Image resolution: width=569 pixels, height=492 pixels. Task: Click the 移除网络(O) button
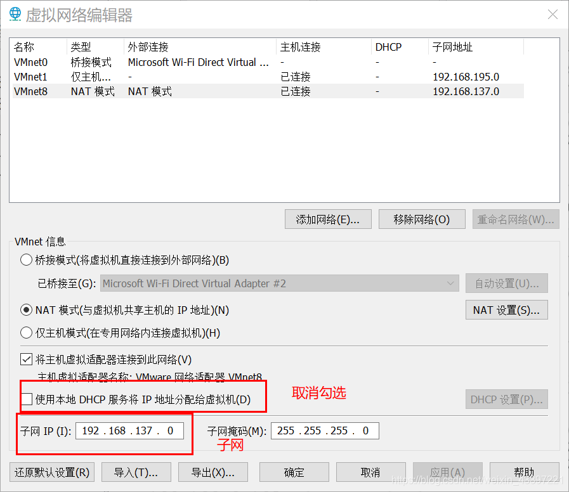point(422,219)
